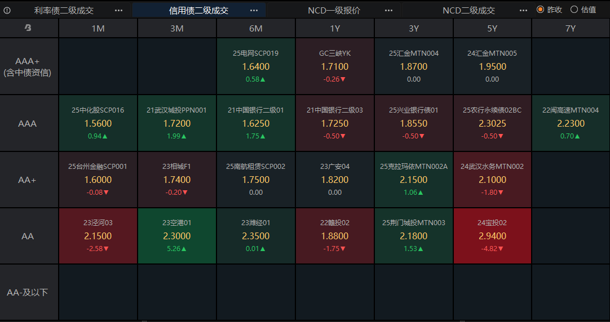Select the AA-及以下 rating row header

coord(28,292)
